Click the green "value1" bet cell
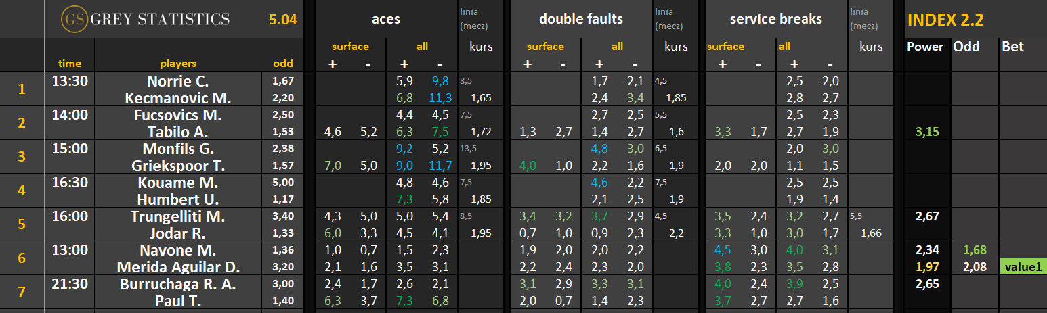1047x313 pixels. click(1023, 266)
